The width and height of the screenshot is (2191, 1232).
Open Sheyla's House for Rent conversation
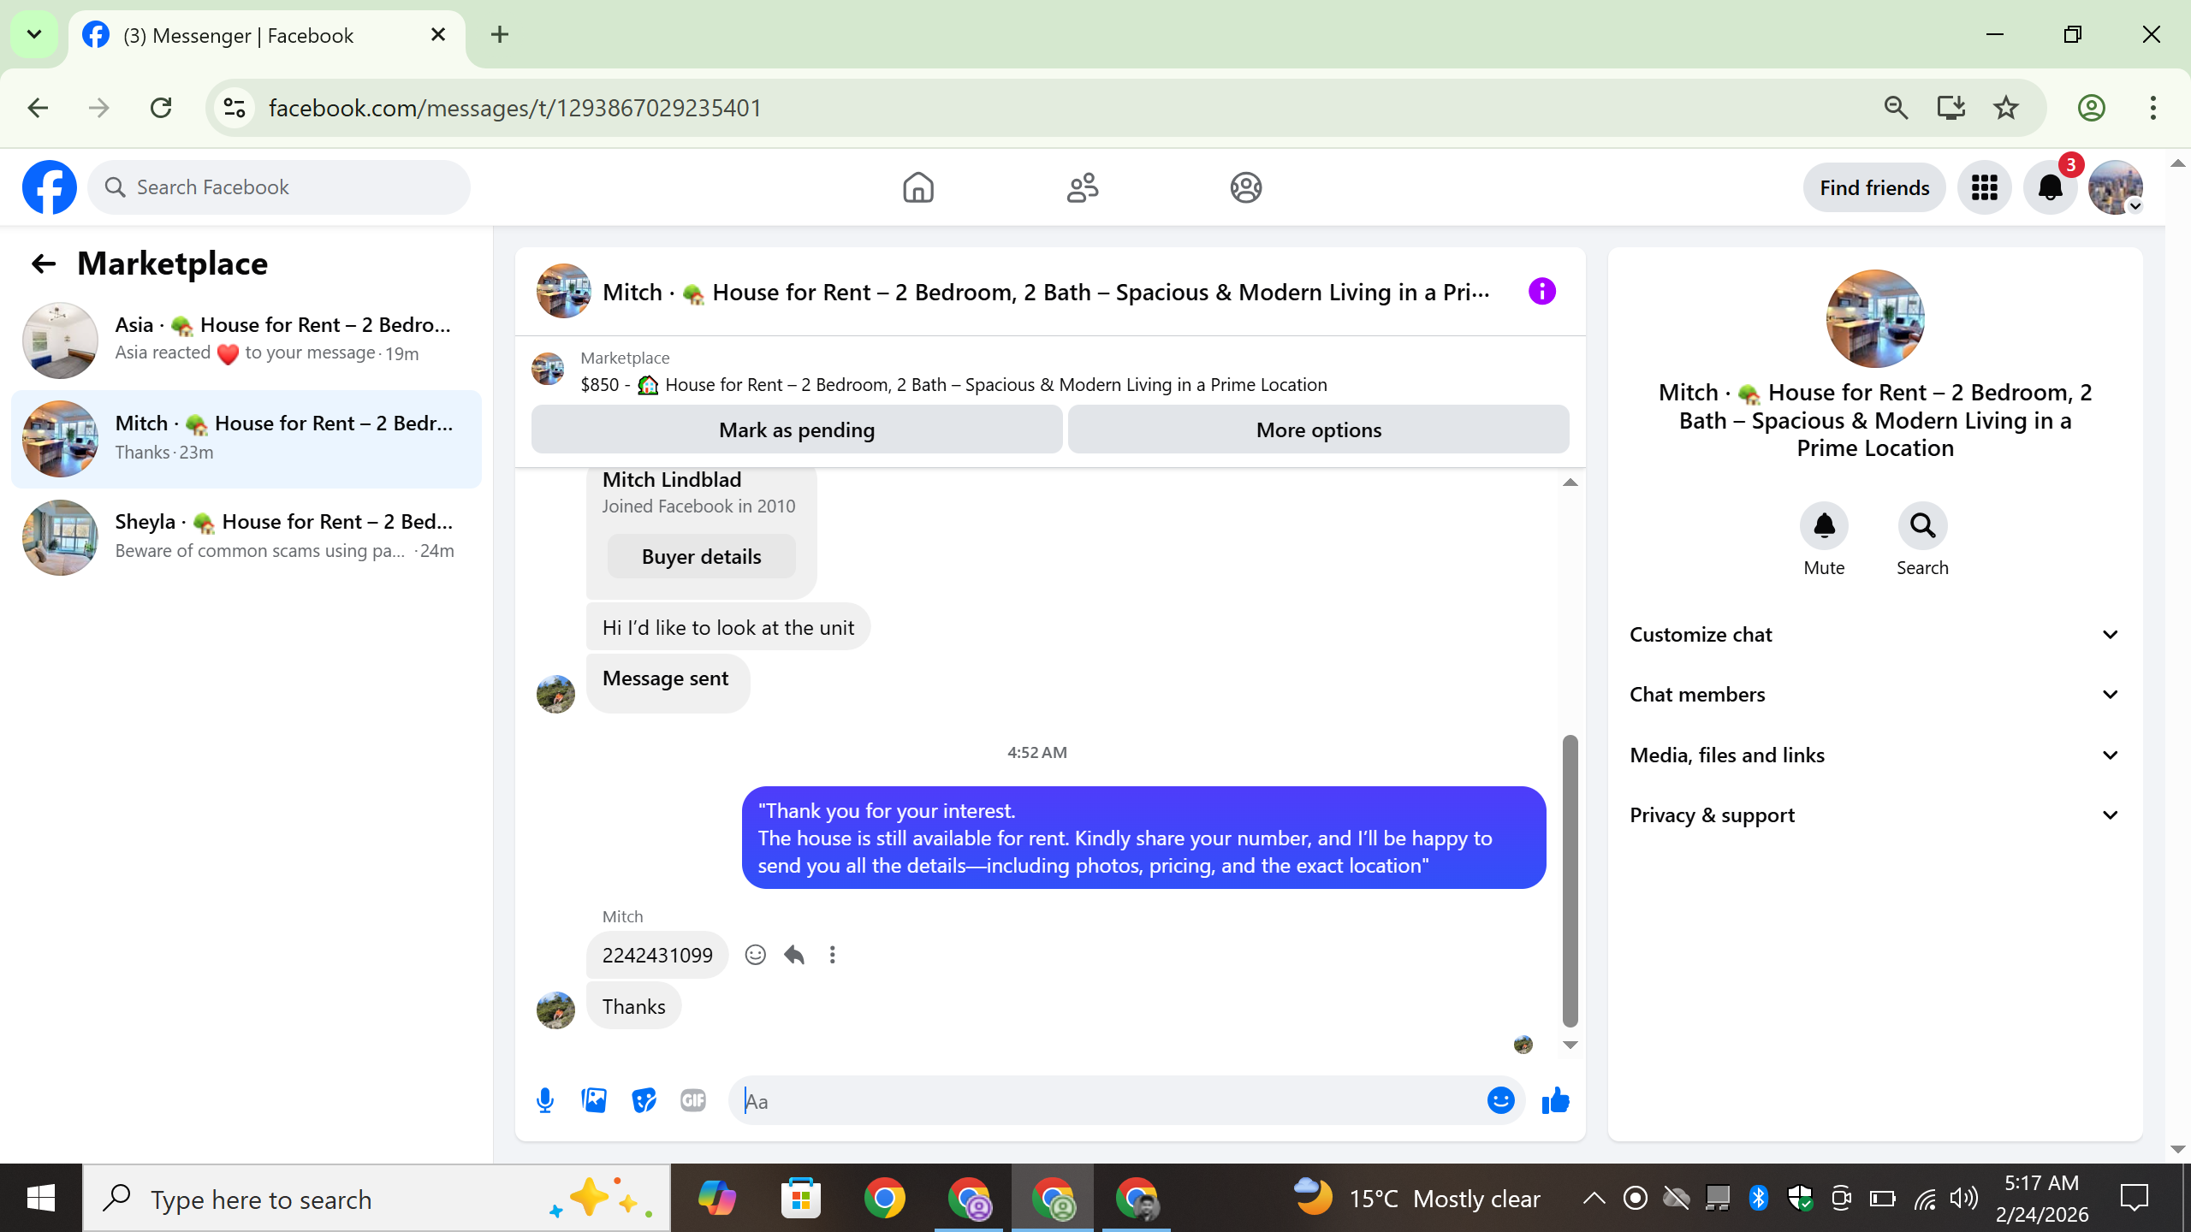tap(246, 536)
